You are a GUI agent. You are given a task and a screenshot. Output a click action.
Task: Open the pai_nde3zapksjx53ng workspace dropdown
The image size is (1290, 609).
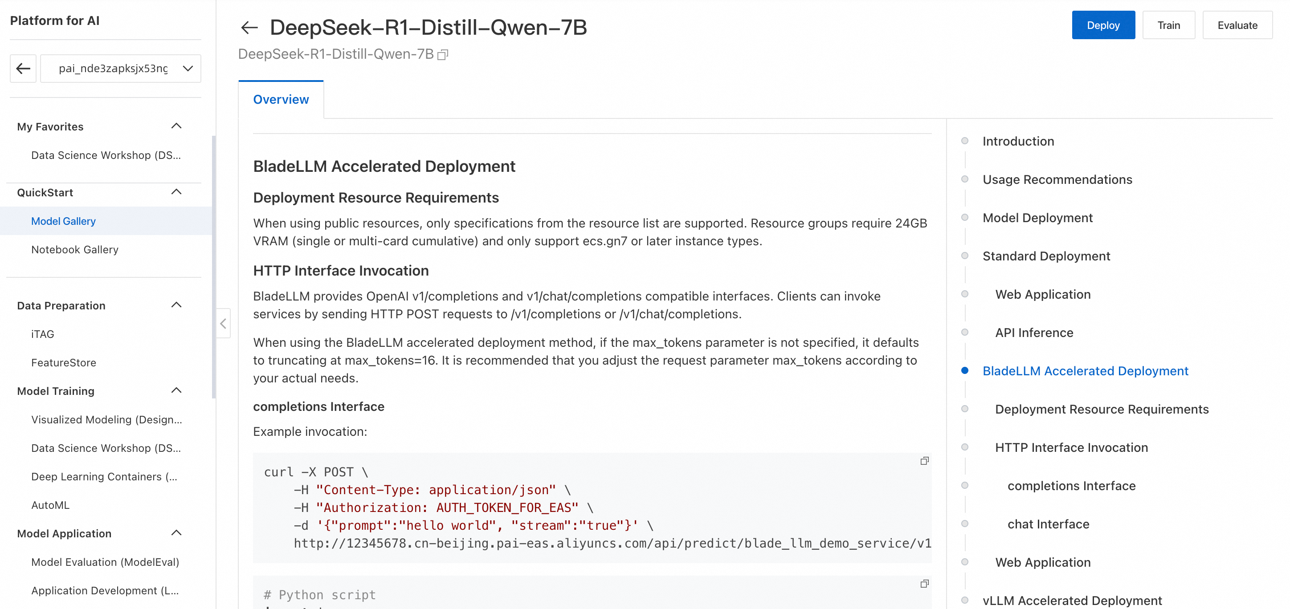pos(121,68)
